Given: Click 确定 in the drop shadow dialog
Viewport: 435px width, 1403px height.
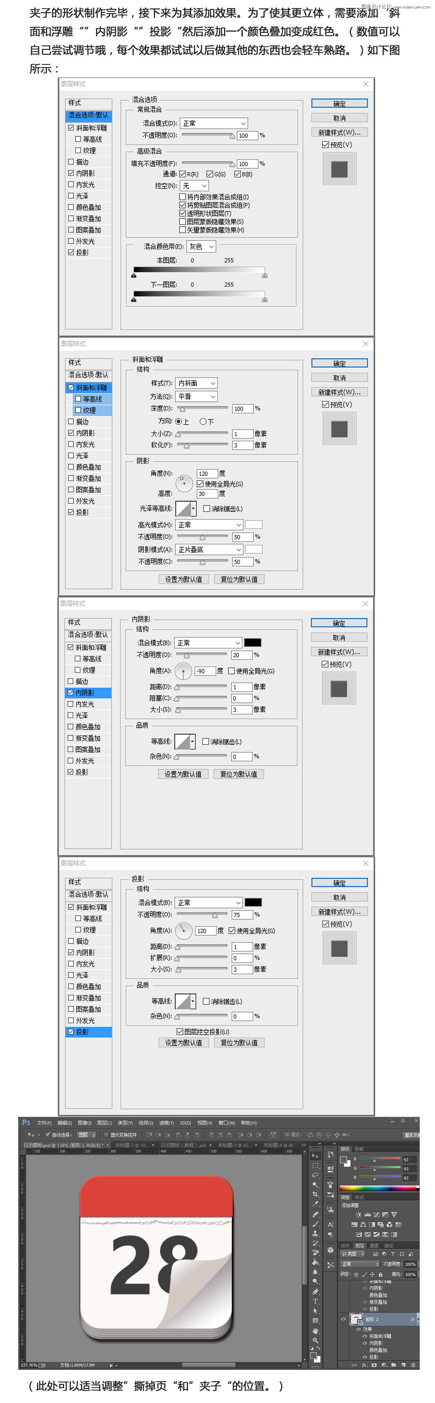Looking at the screenshot, I should tap(340, 882).
